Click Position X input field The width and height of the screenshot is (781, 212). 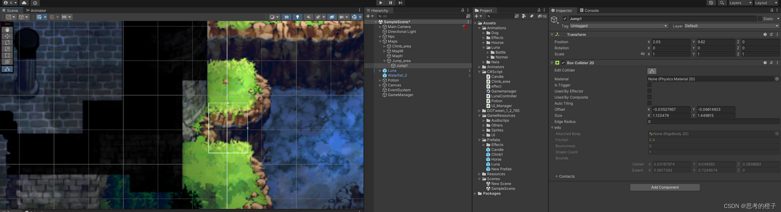pyautogui.click(x=671, y=42)
